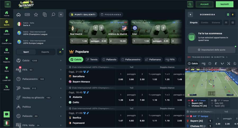
Task: Expand Pallacanestro 182 category
Action: [40, 79]
